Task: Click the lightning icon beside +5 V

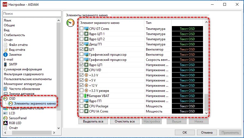Action: pos(86,80)
